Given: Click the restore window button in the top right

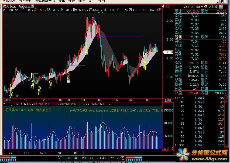Looking at the screenshot, I should 222,1.
